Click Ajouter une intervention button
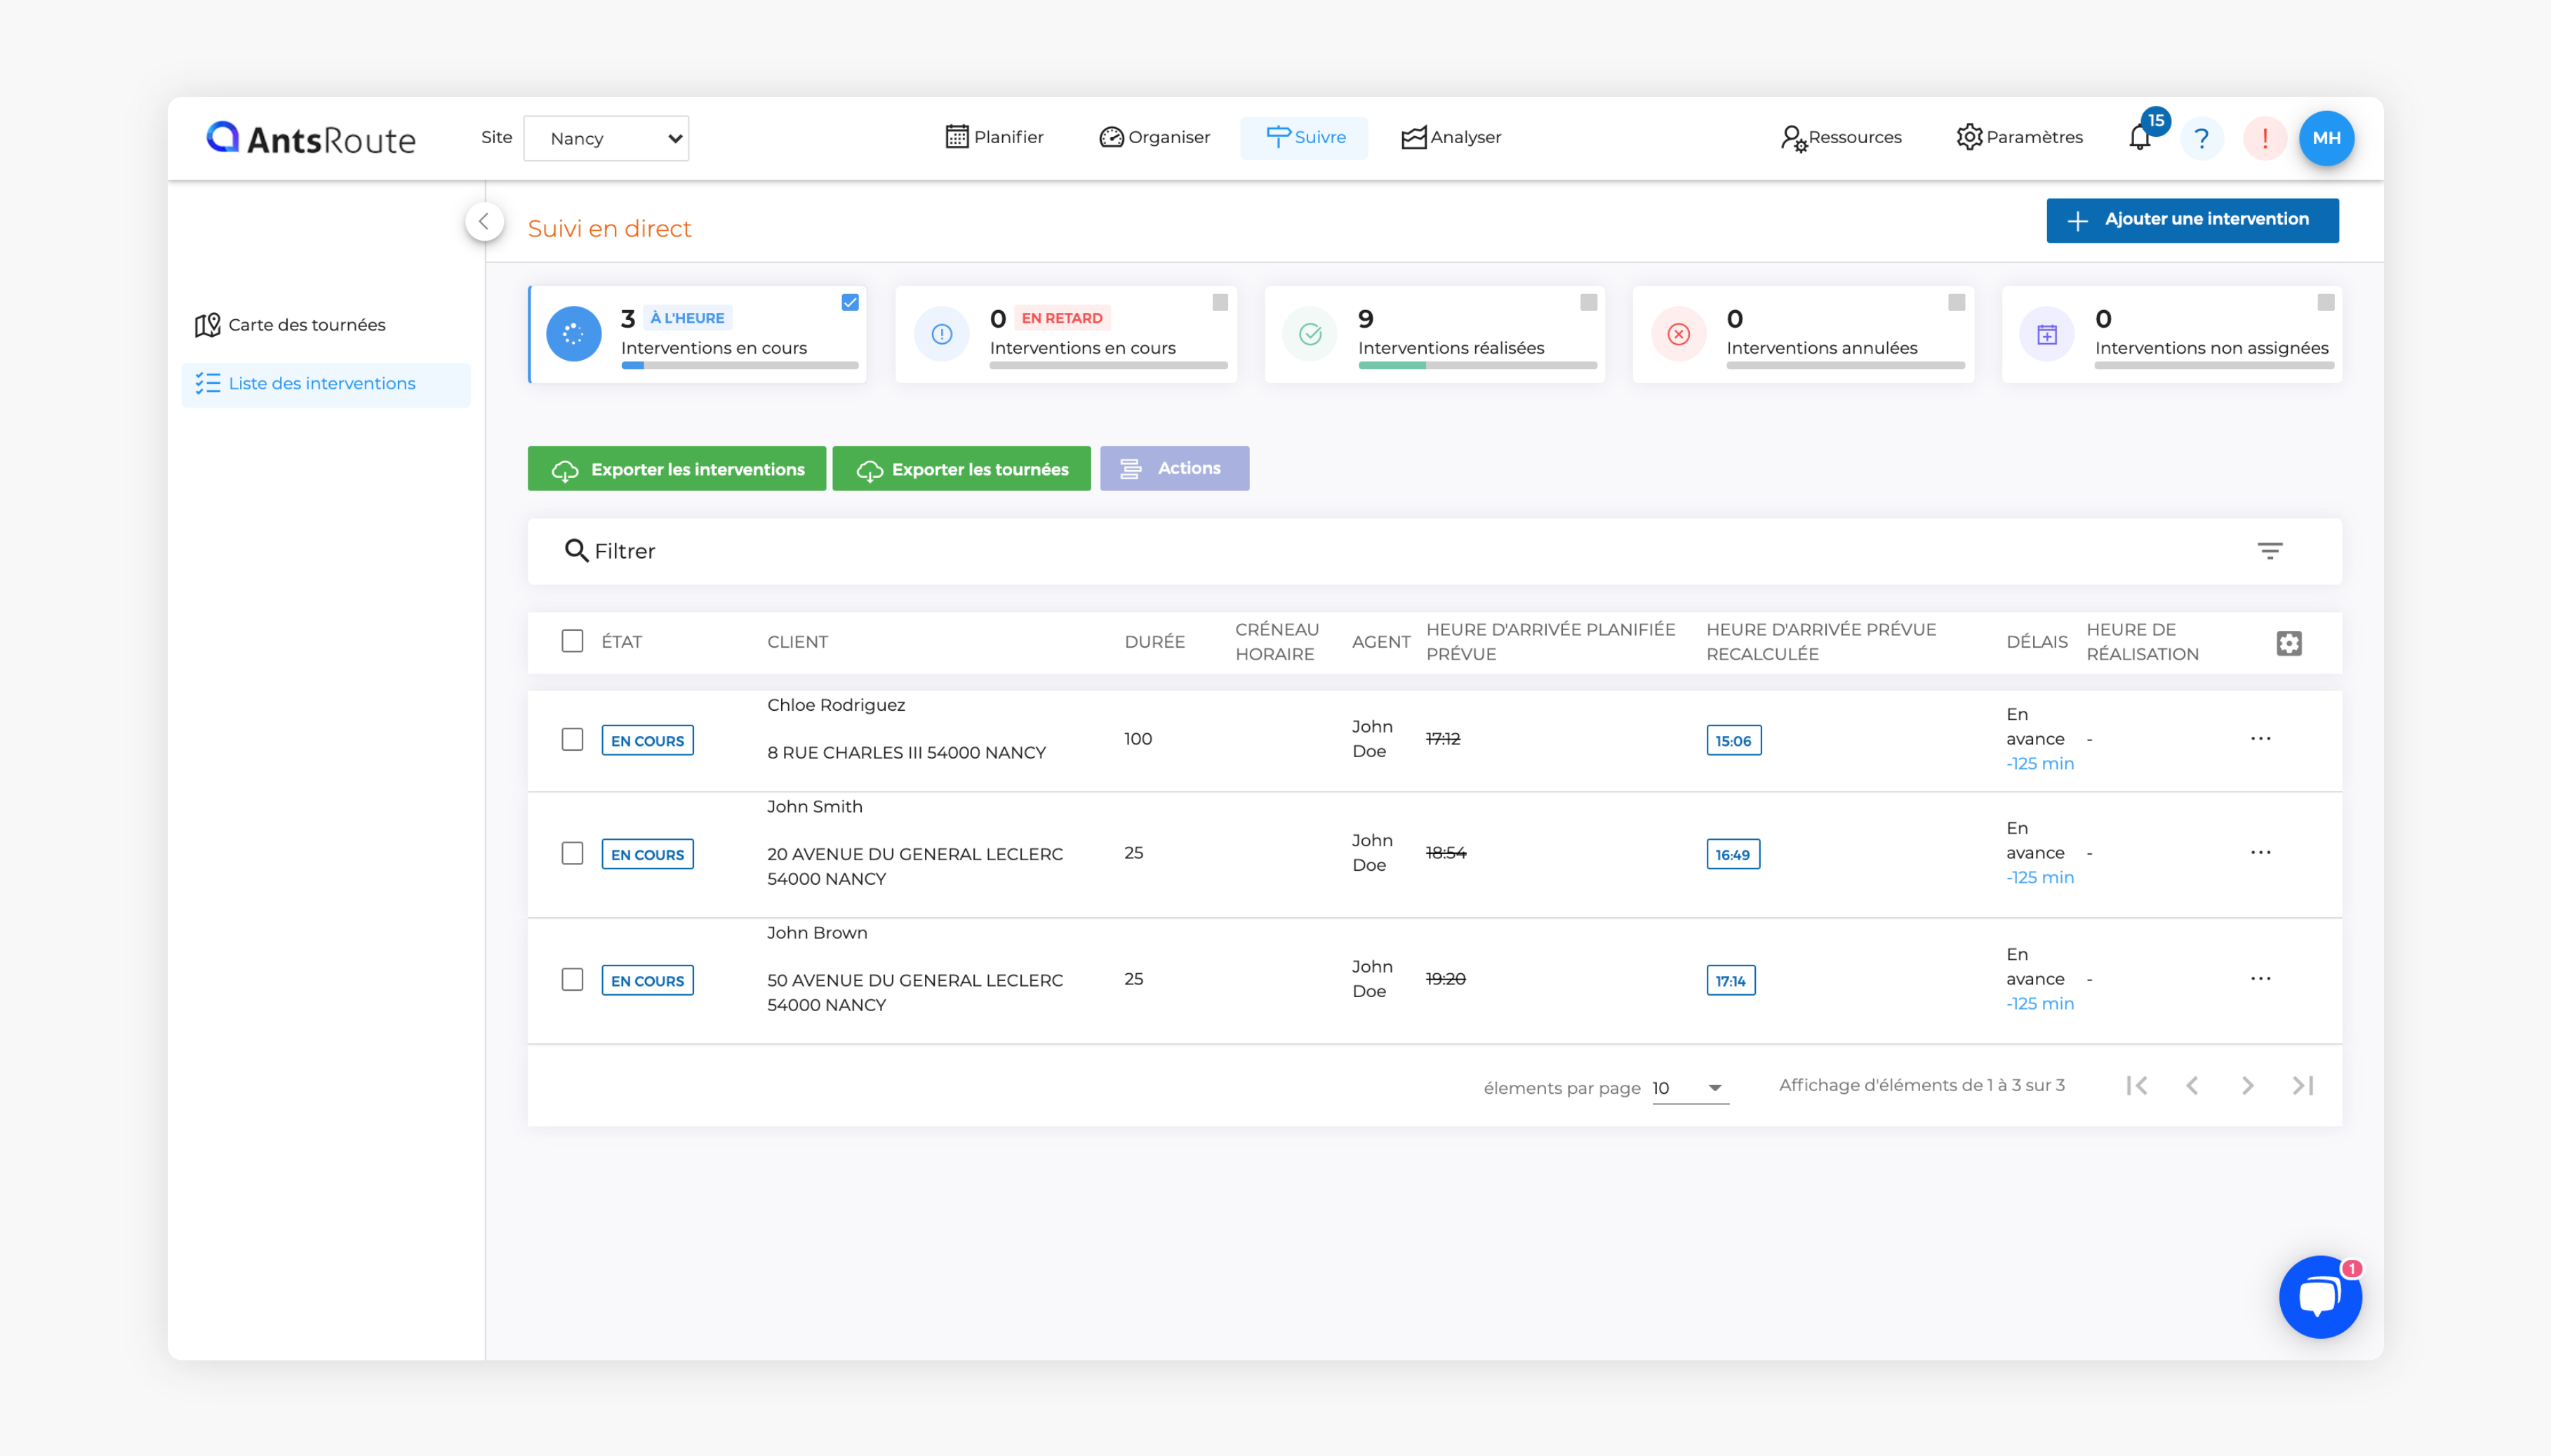The image size is (2551, 1456). 2191,220
